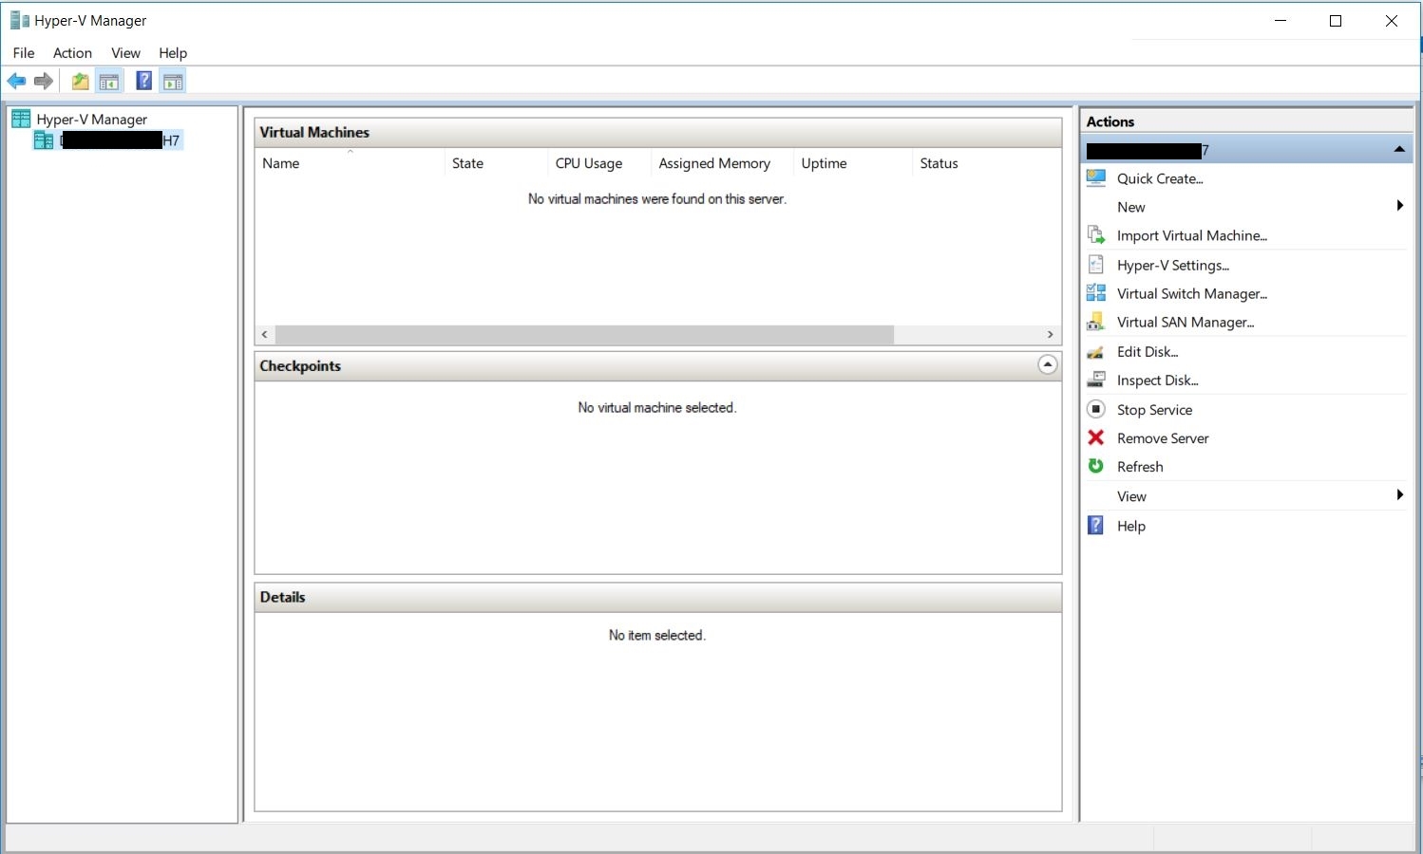Expand the New submenu arrow

(1399, 206)
